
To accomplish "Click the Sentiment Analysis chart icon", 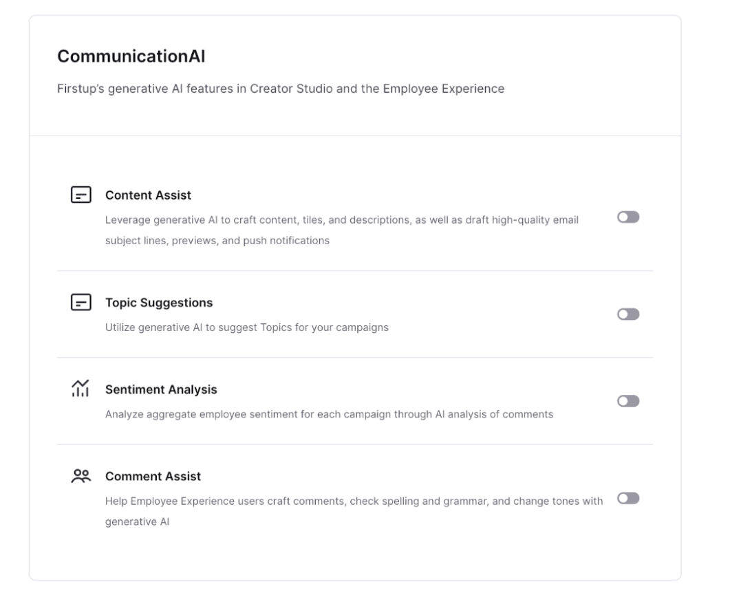I will (x=80, y=388).
